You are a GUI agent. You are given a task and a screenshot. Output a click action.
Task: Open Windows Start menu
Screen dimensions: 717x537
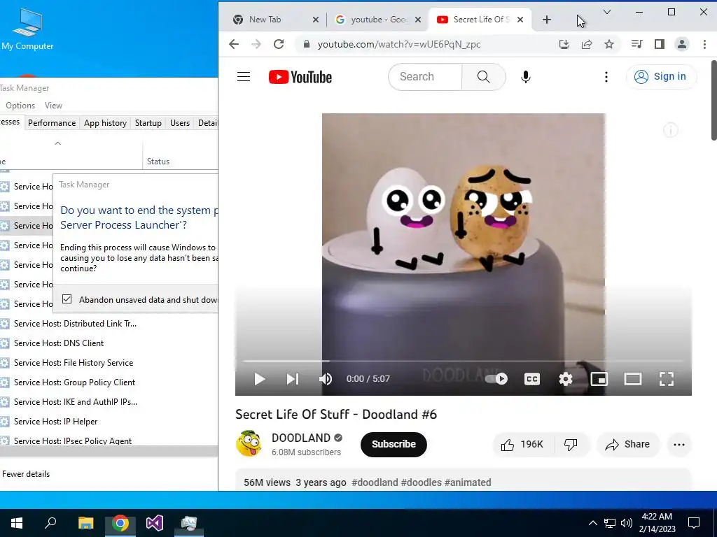pos(17,523)
